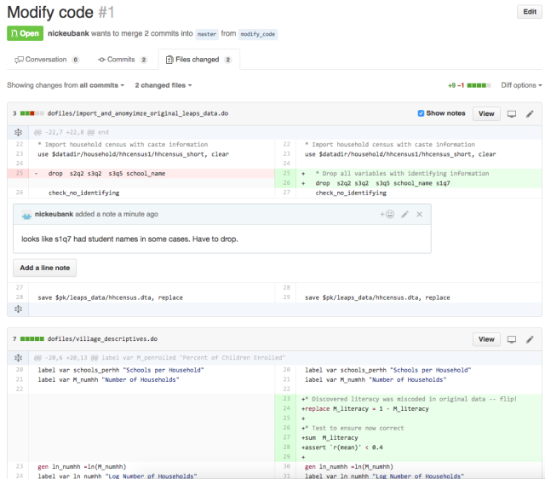The height and width of the screenshot is (479, 545).
Task: Expand the '2 changed files' dropdown
Action: point(163,85)
